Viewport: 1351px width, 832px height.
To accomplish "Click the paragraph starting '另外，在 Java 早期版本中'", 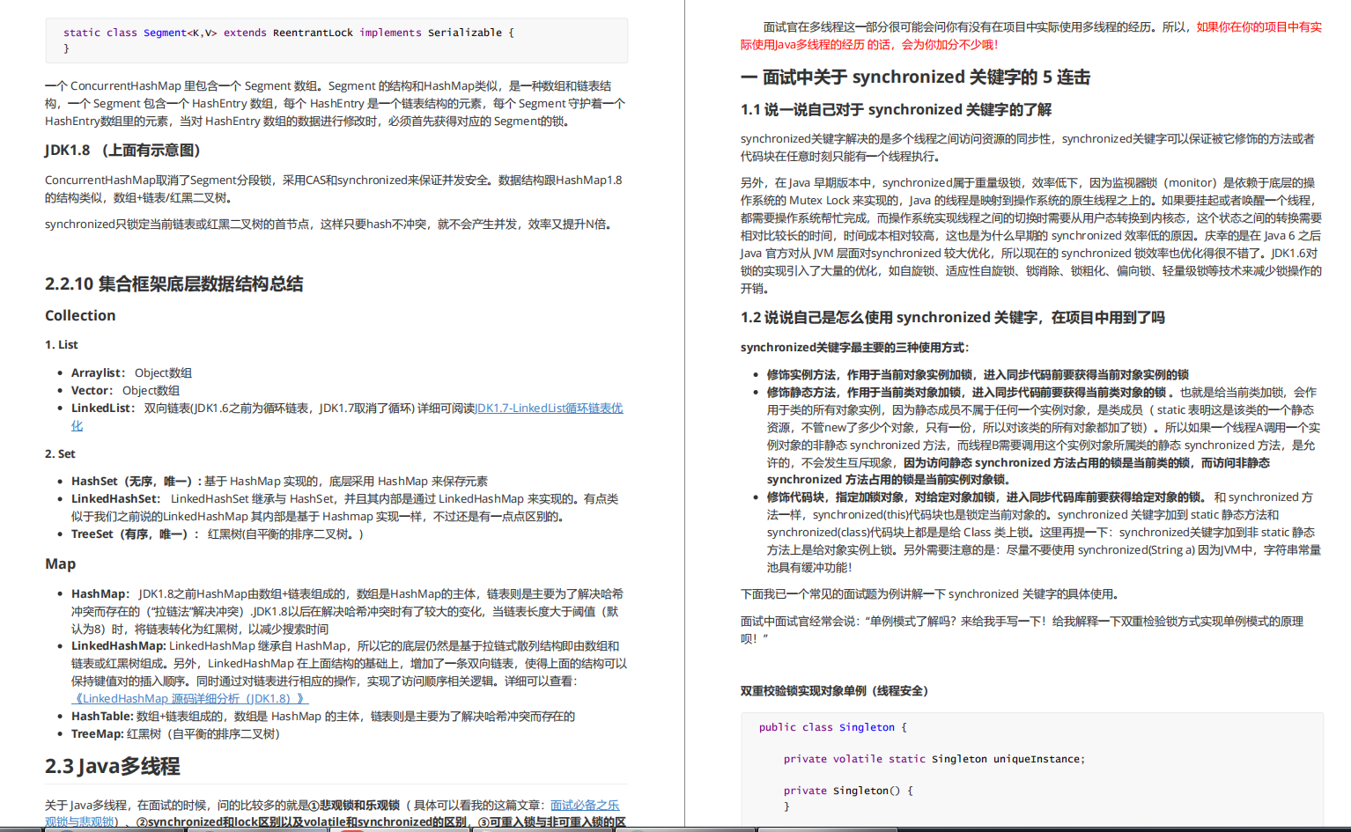I will coord(1031,236).
